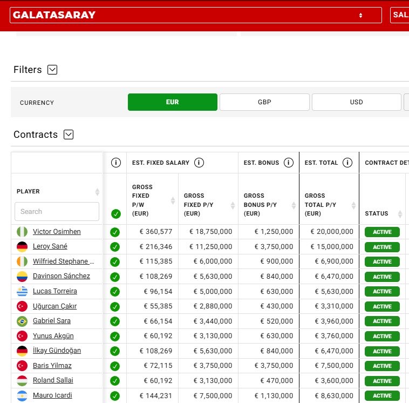Click verified checkmark in column header
This screenshot has width=409, height=403.
coord(116,214)
